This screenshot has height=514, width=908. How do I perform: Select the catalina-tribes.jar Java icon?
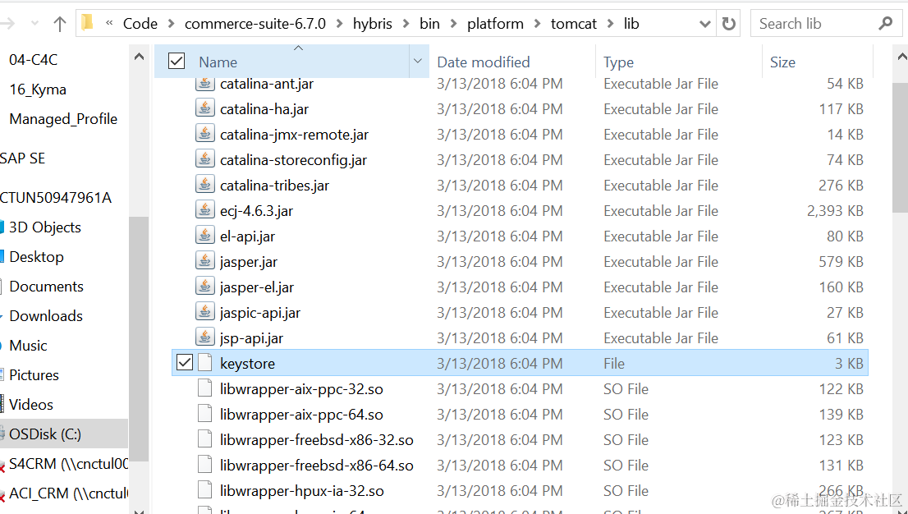205,184
